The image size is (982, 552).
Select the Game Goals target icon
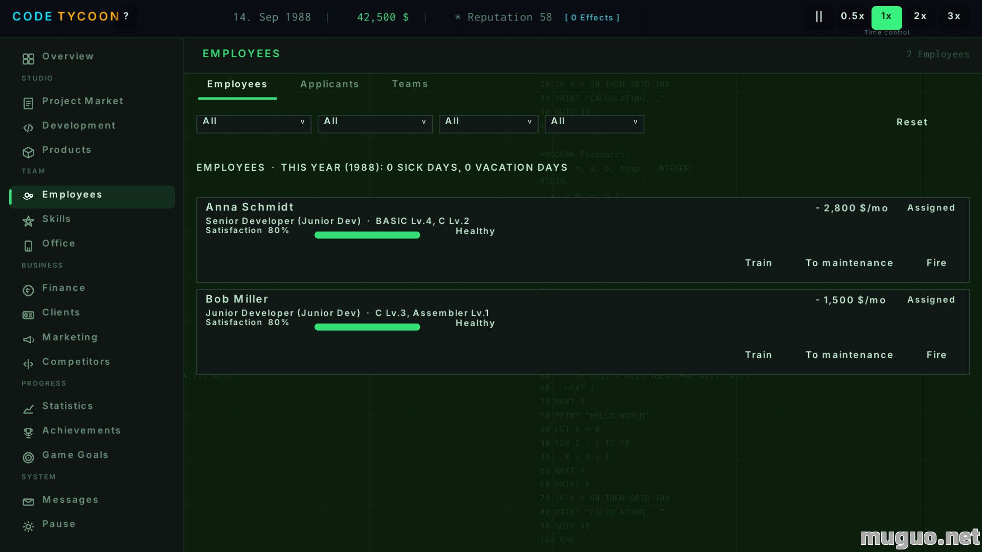28,457
